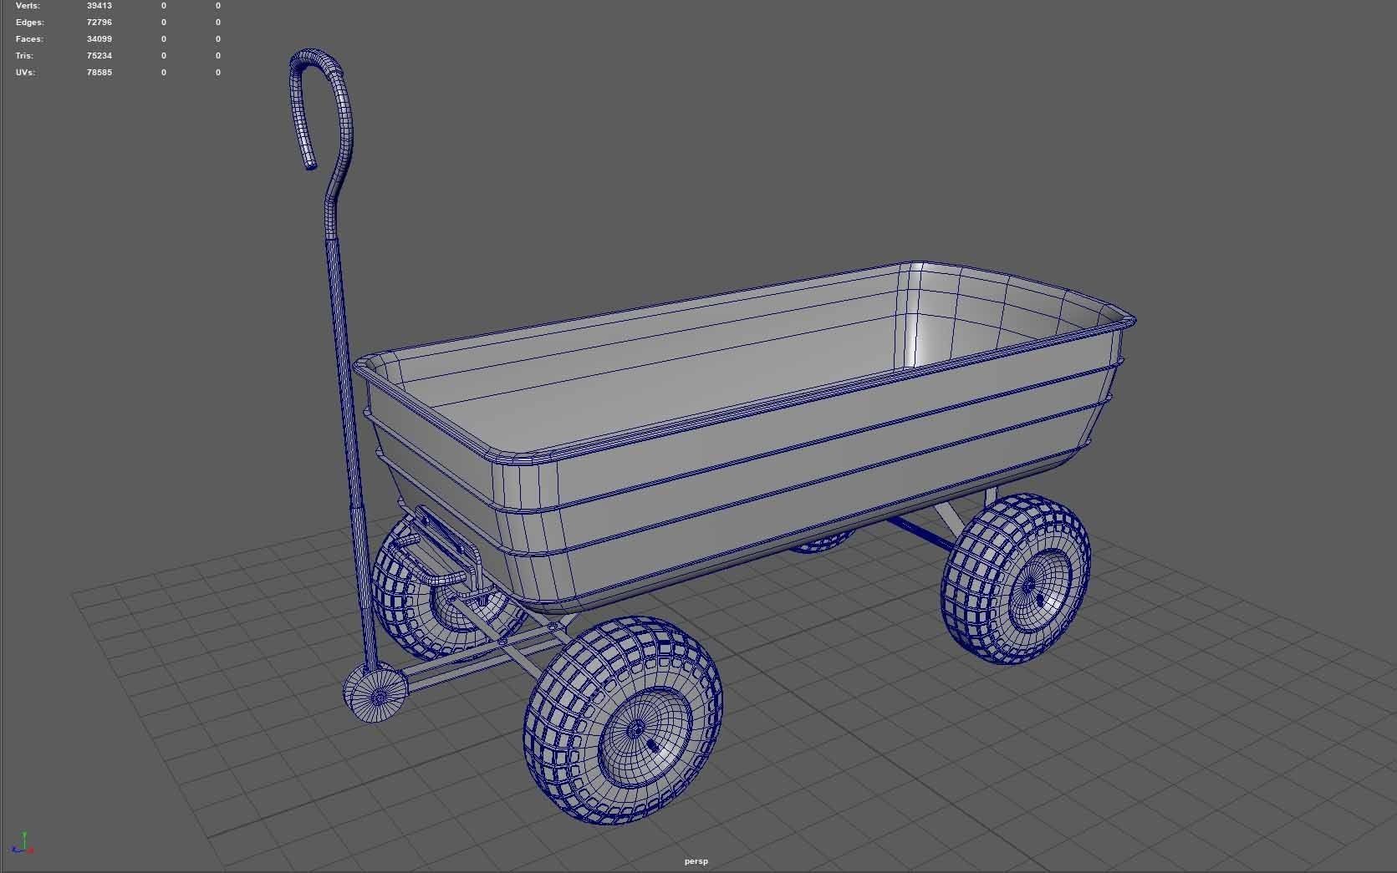
Task: Click the "Edges:" heads-up display label
Action: [x=29, y=23]
